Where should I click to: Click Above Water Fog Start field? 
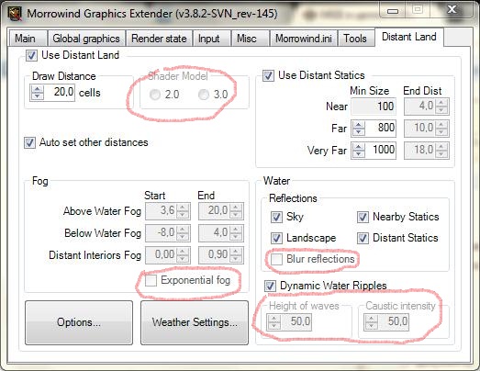click(x=168, y=211)
